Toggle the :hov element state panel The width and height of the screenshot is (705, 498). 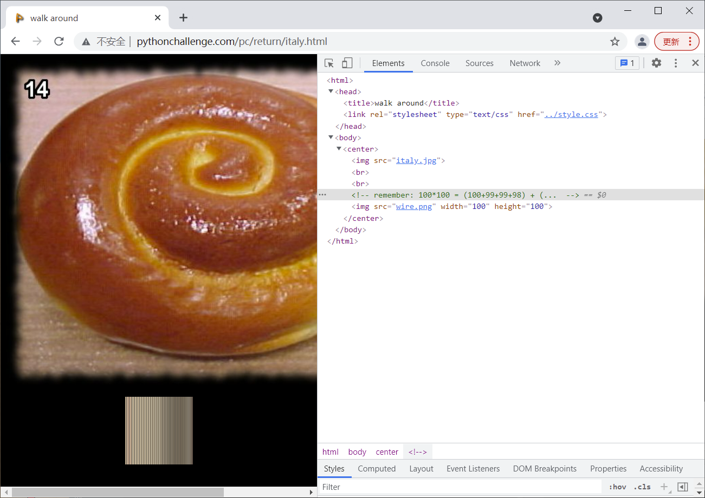pyautogui.click(x=618, y=487)
